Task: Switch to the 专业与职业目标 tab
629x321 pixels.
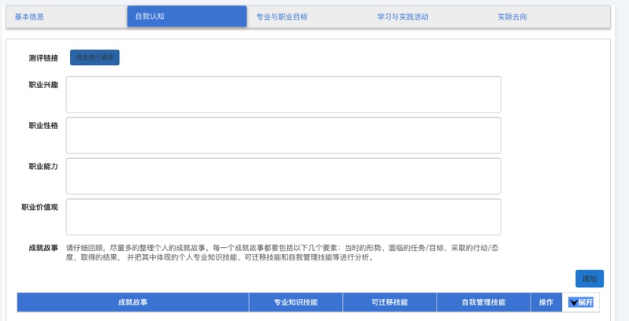Action: (x=282, y=17)
